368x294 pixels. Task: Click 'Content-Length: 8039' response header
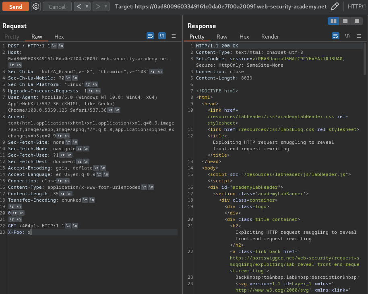pos(224,78)
